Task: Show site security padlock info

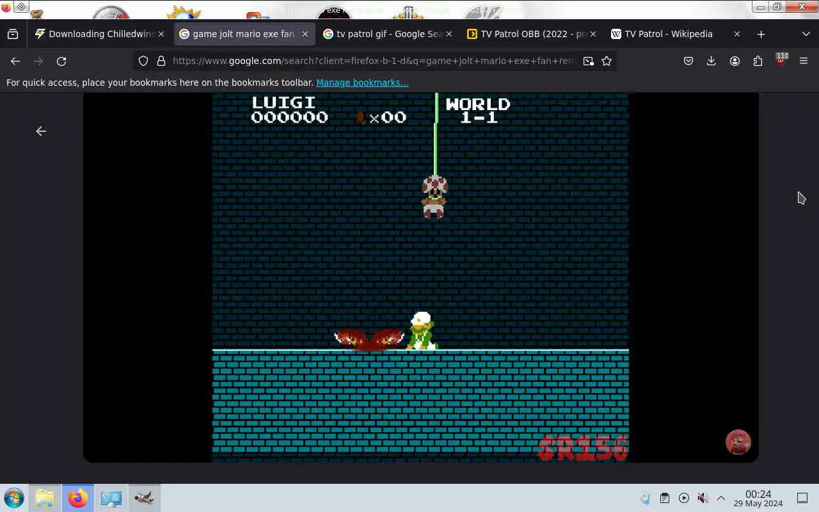Action: [161, 61]
